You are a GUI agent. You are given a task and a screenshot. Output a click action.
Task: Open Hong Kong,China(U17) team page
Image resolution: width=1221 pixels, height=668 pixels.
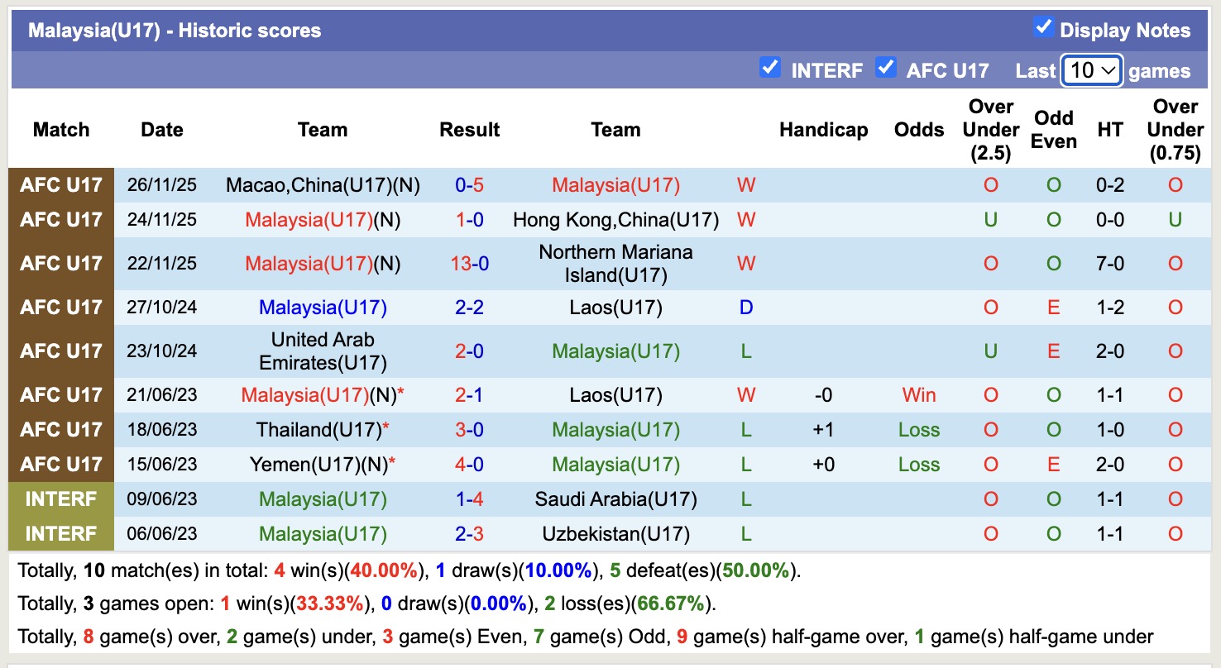click(615, 220)
